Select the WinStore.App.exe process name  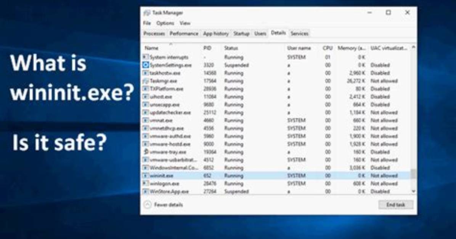[169, 191]
